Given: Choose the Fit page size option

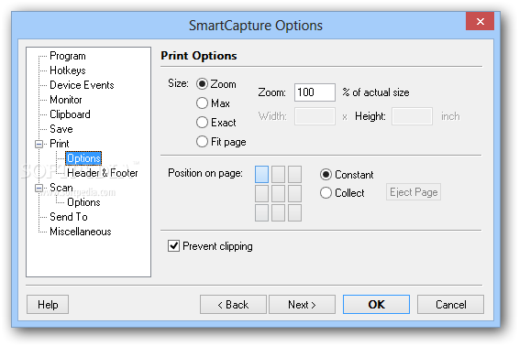Looking at the screenshot, I should [202, 142].
